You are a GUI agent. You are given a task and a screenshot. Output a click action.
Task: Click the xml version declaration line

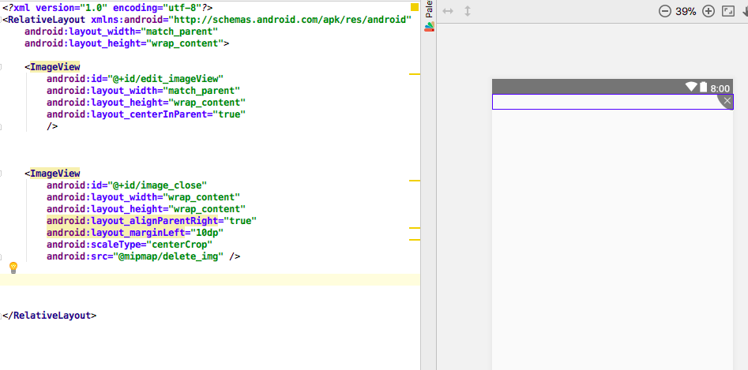pyautogui.click(x=107, y=8)
